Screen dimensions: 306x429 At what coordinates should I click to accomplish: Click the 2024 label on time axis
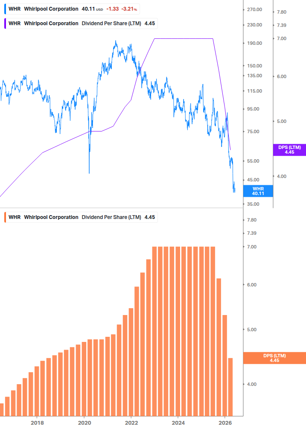pos(178,423)
